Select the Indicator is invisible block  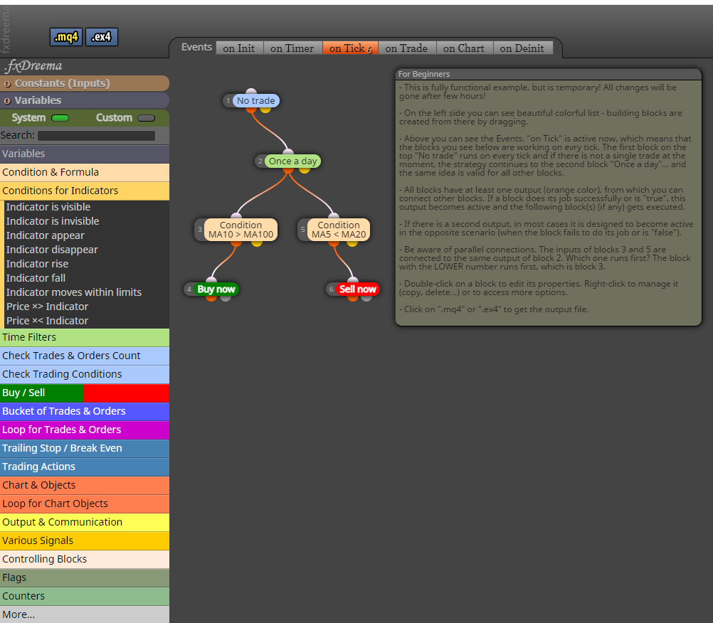tap(53, 221)
